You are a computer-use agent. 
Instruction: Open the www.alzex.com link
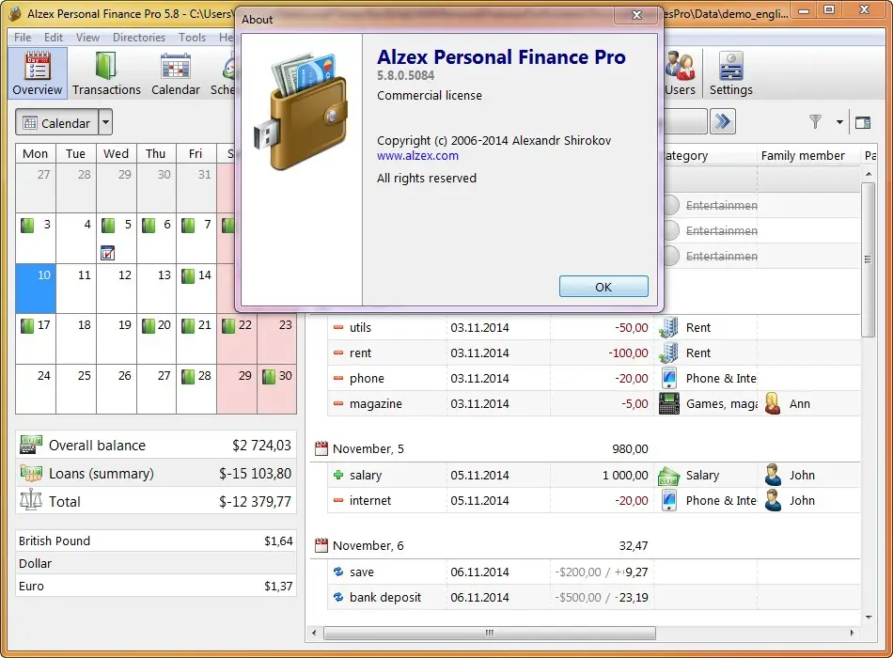417,155
